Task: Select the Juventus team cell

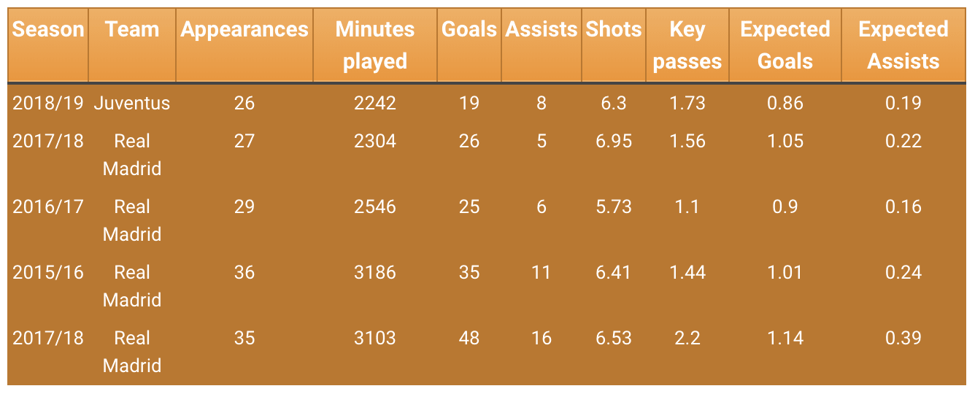Action: point(132,103)
